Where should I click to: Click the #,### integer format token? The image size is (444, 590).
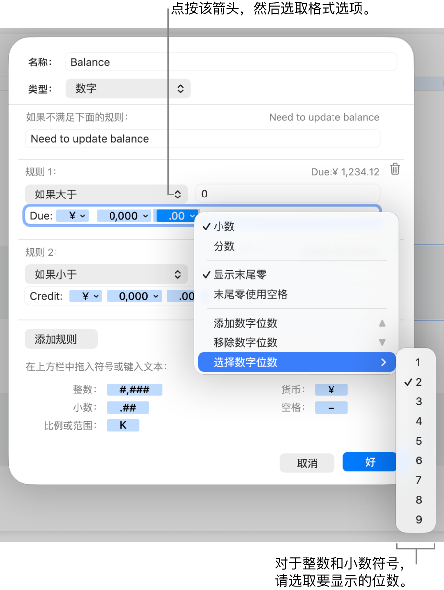pyautogui.click(x=134, y=390)
